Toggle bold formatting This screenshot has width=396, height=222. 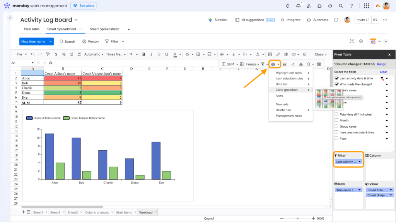(x=144, y=54)
